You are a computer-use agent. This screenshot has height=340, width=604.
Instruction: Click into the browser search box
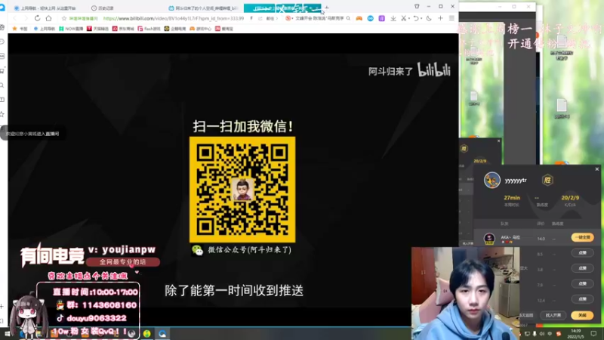pyautogui.click(x=319, y=18)
